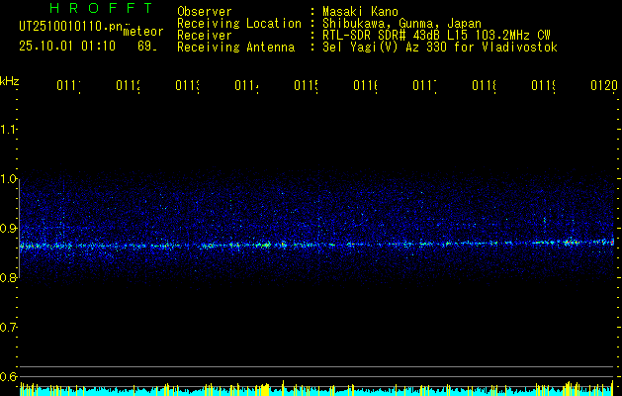Select the 3el Yagi antenna description
622x396 pixels.
[x=440, y=48]
